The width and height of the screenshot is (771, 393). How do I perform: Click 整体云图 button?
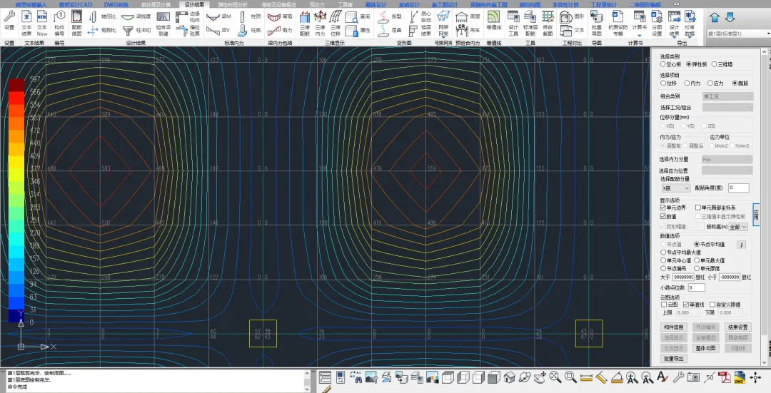(705, 348)
